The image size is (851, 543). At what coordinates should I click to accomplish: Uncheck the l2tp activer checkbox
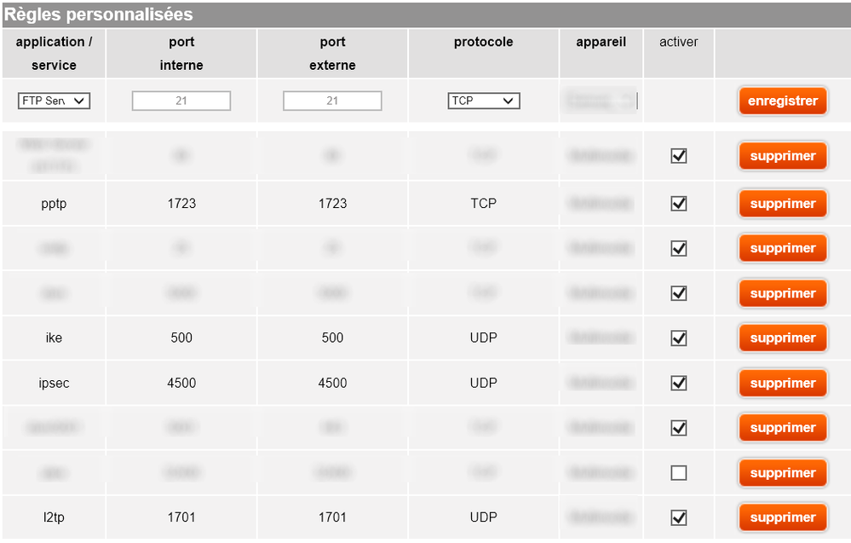(x=679, y=517)
